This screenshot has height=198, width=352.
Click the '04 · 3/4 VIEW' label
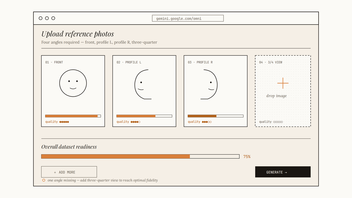pos(271,62)
